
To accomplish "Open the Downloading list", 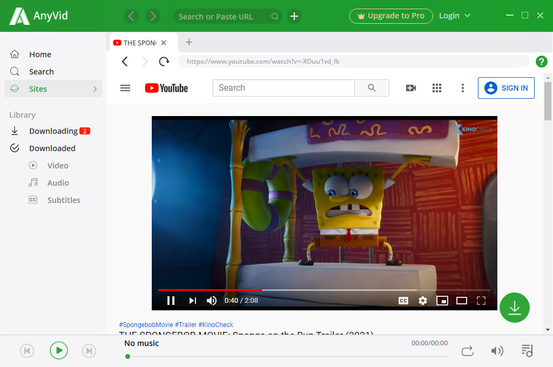I will click(53, 131).
